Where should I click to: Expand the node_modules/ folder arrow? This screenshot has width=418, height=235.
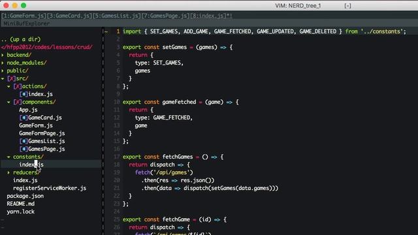[x=3, y=63]
